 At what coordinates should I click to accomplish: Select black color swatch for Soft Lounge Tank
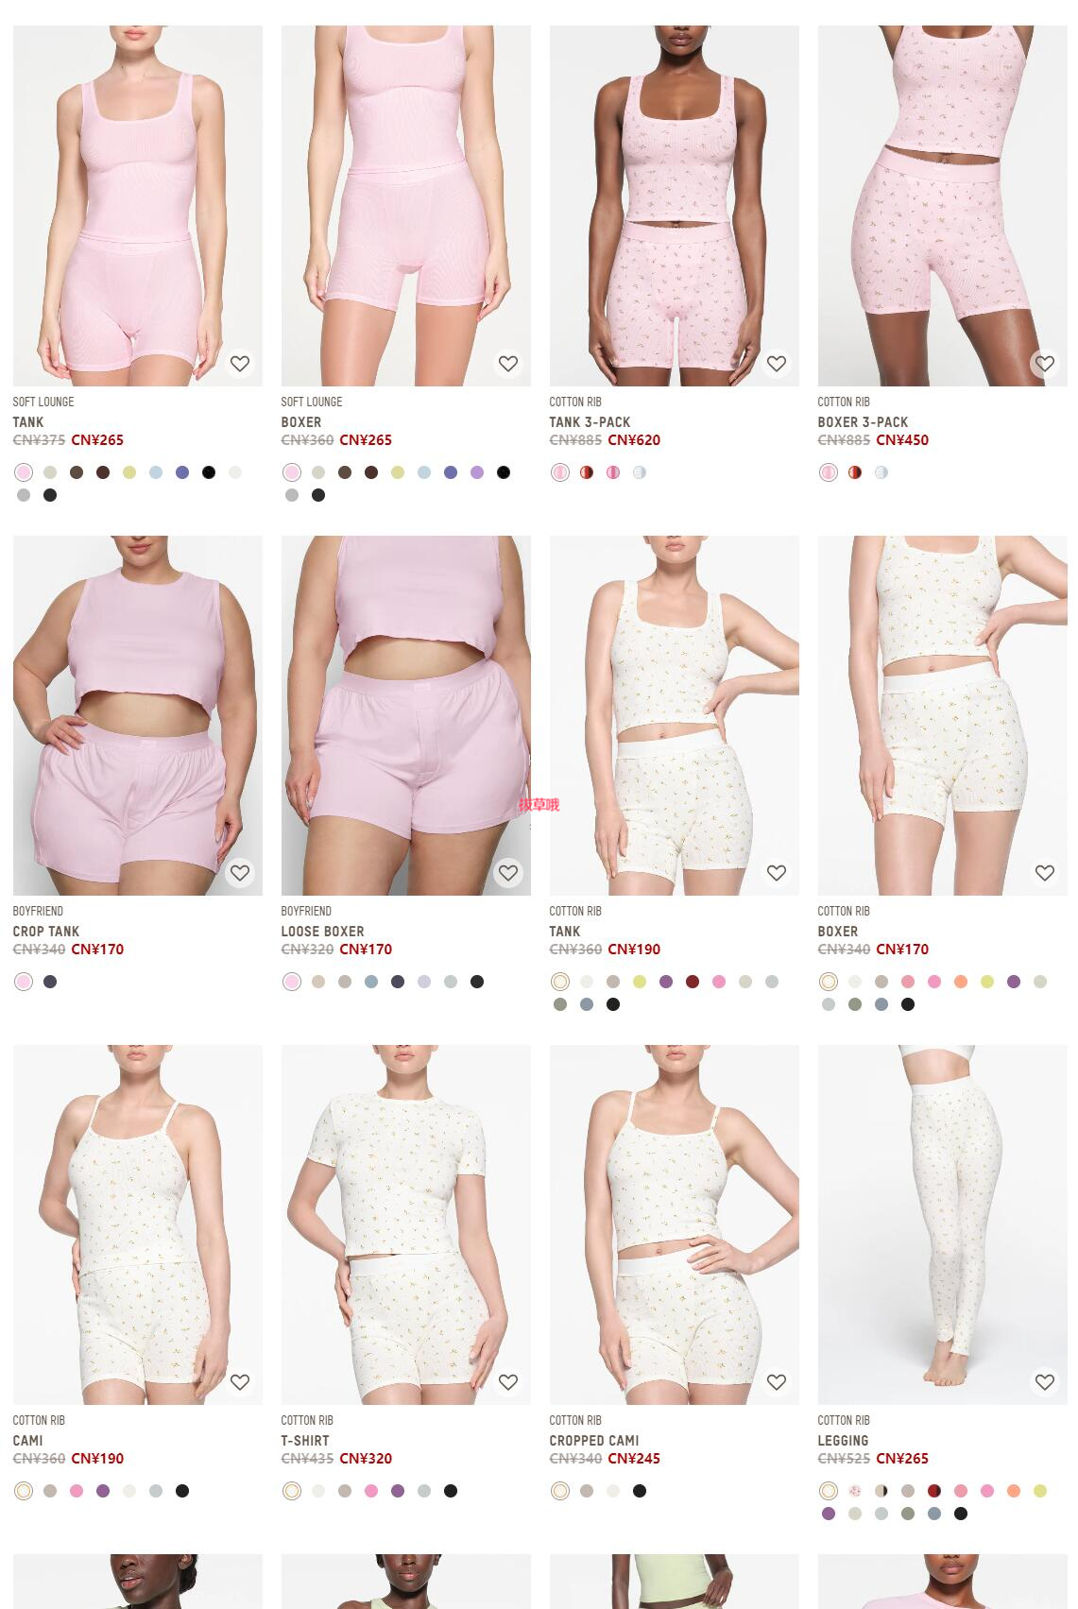(x=209, y=472)
